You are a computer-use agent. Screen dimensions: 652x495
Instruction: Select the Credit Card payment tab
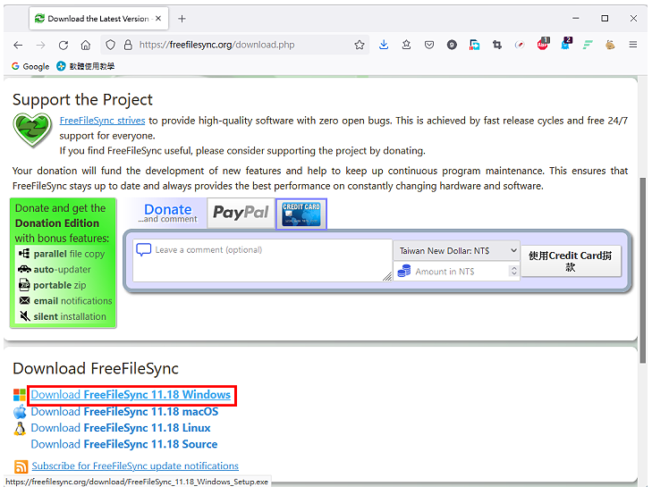coord(301,214)
